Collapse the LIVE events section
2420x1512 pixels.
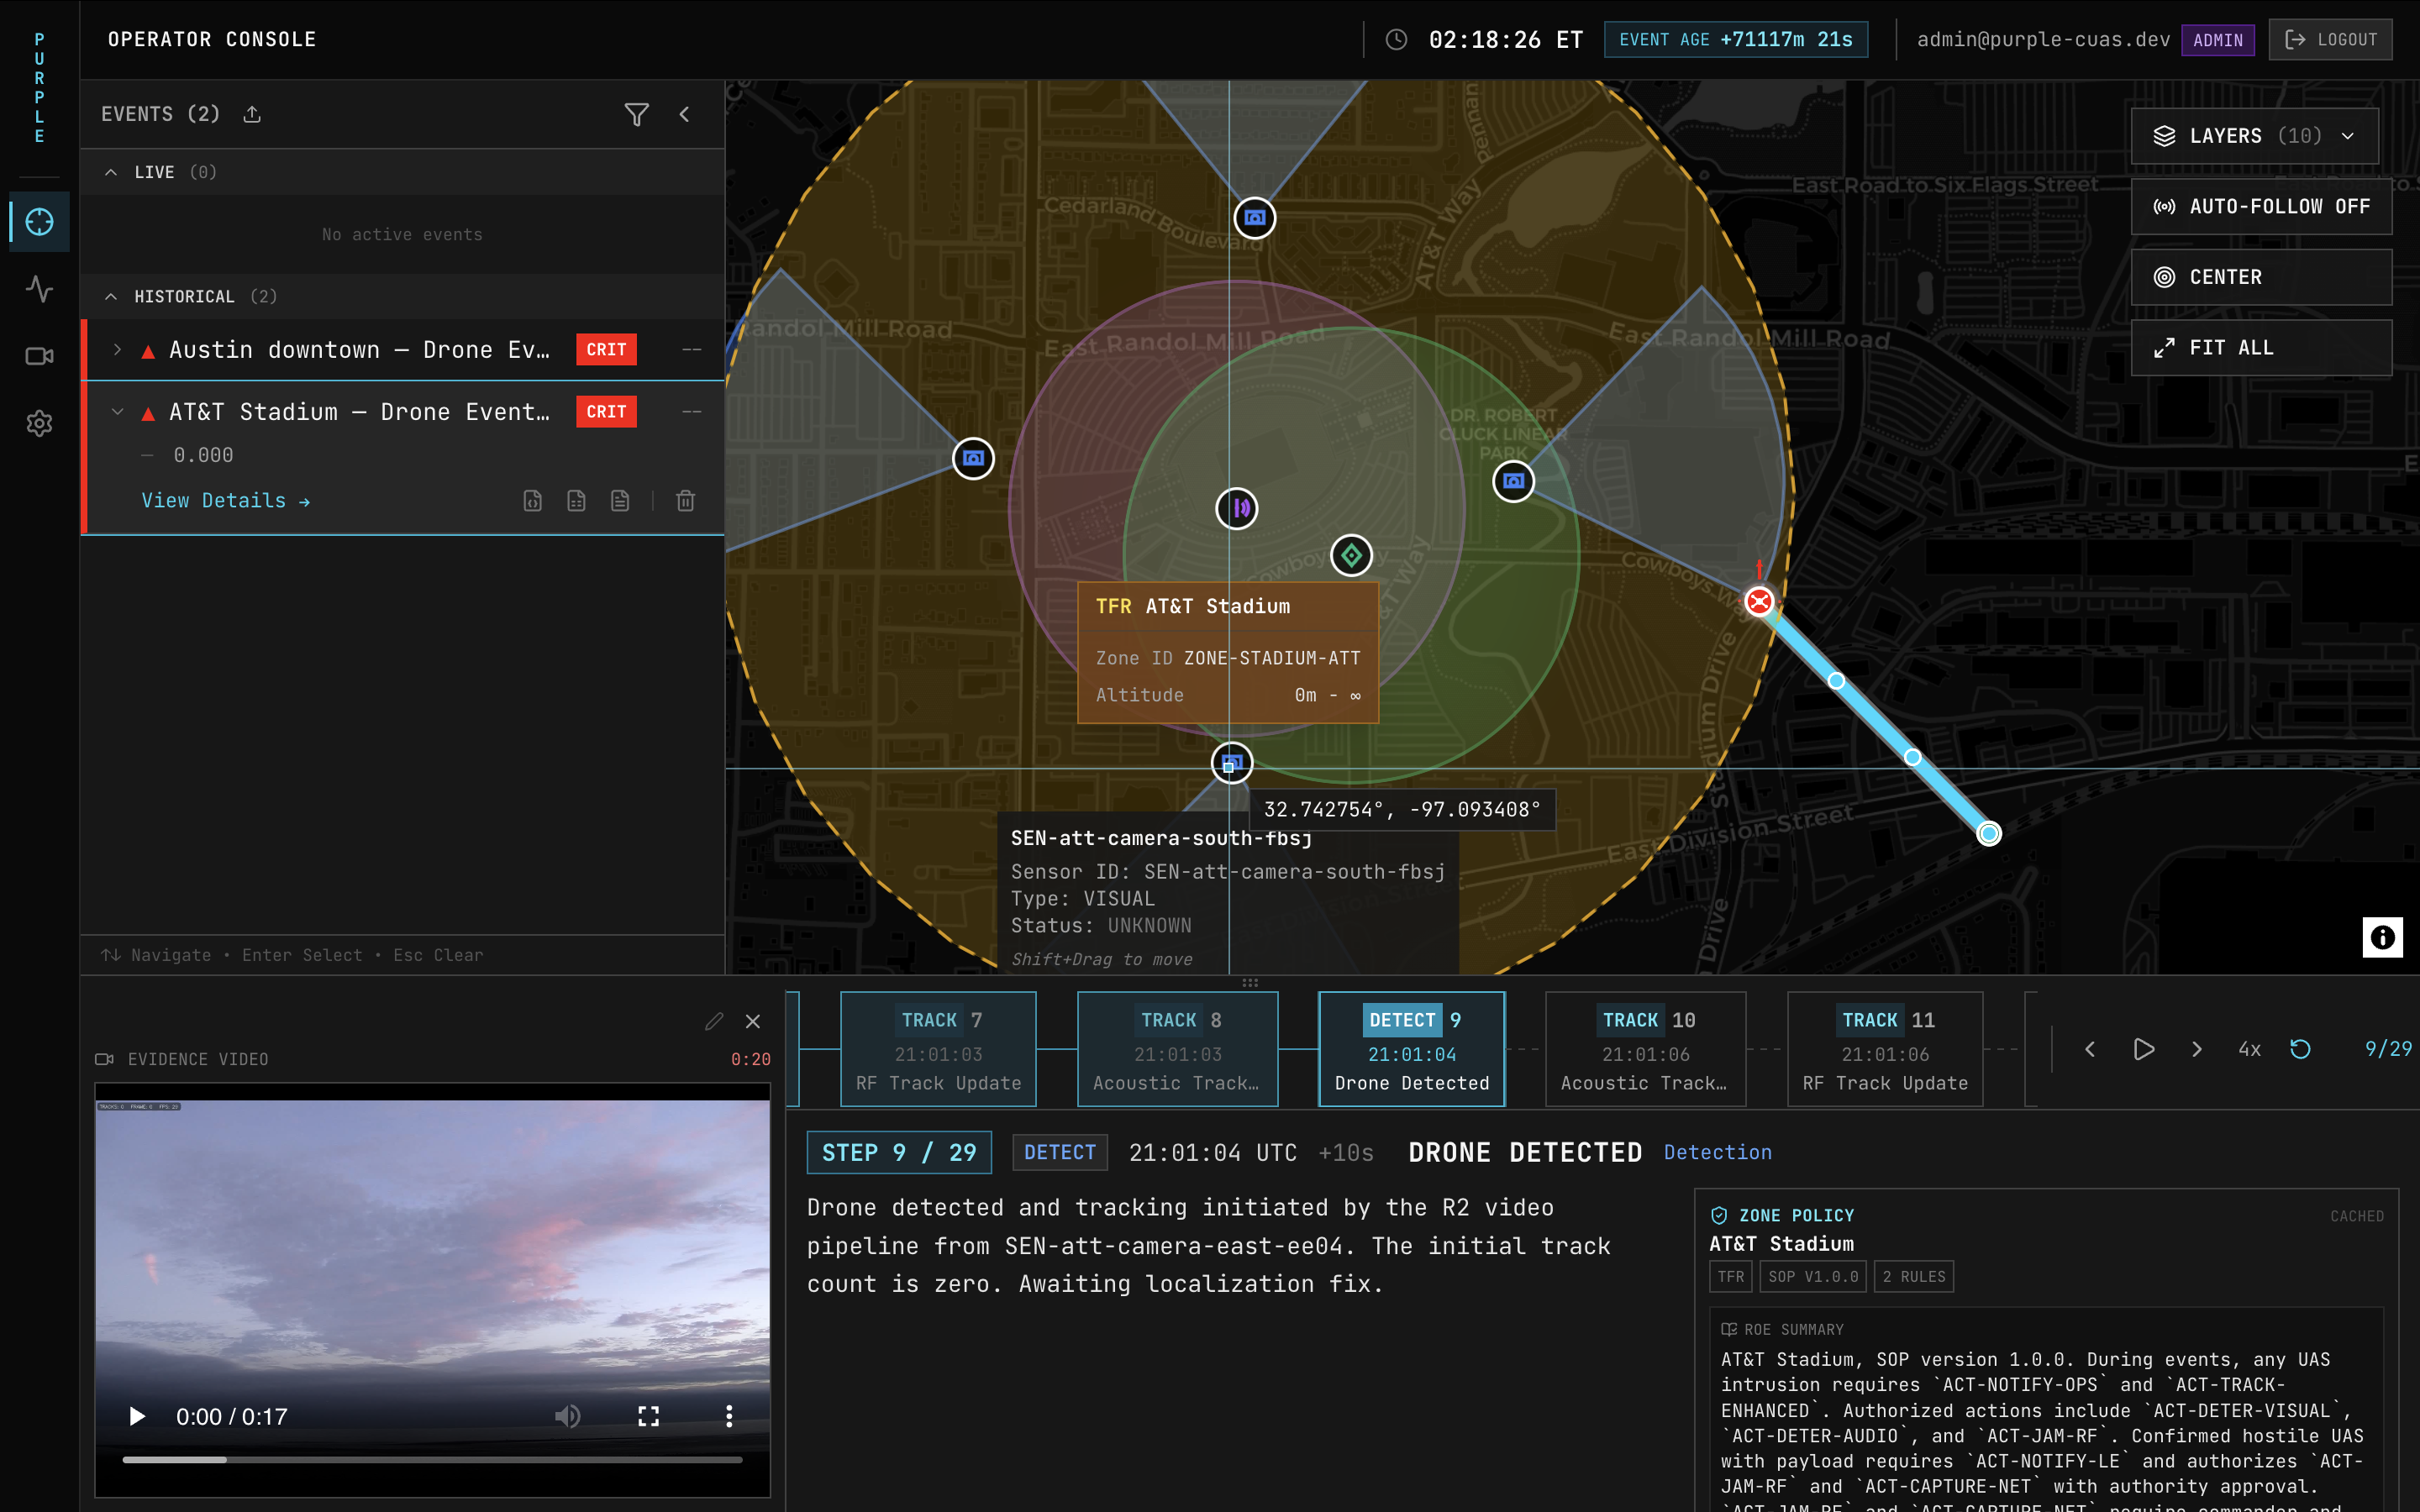111,172
